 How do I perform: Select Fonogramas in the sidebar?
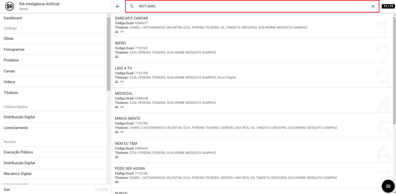[14, 49]
